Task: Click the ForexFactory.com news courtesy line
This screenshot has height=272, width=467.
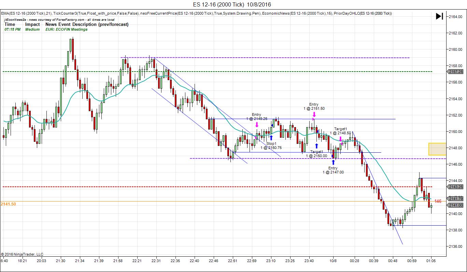Action: tap(59, 20)
